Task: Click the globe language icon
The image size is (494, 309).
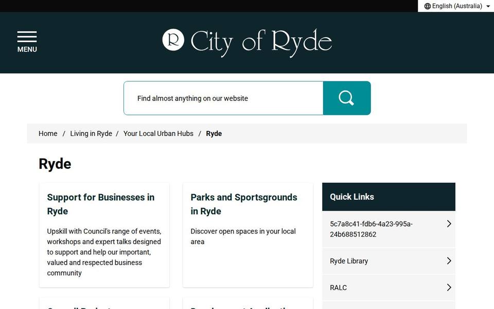Action: 427,6
